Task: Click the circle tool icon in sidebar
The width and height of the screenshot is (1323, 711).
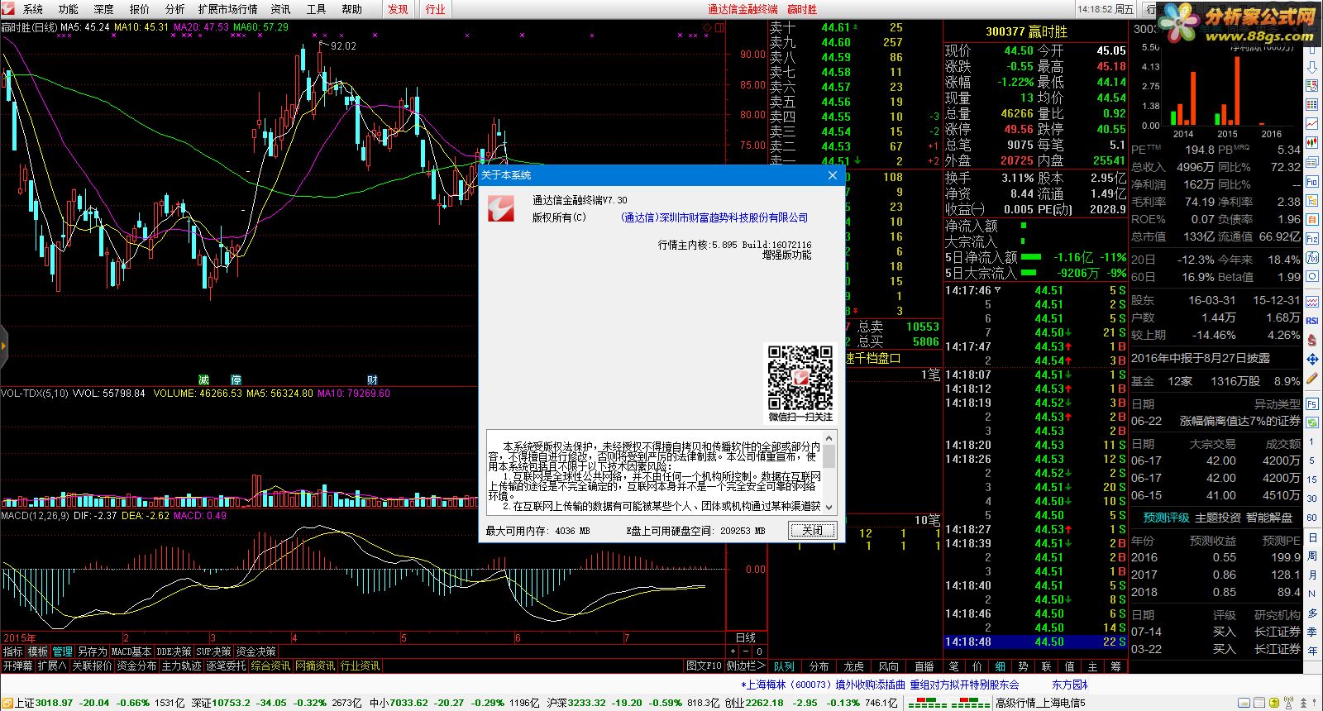Action: (1312, 276)
